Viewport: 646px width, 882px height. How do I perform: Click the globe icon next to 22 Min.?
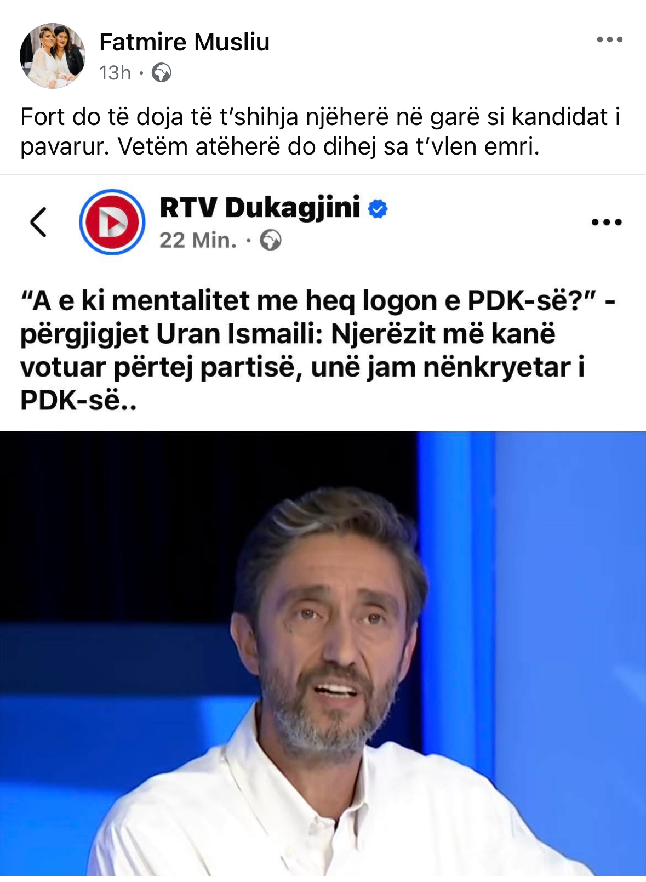point(270,240)
